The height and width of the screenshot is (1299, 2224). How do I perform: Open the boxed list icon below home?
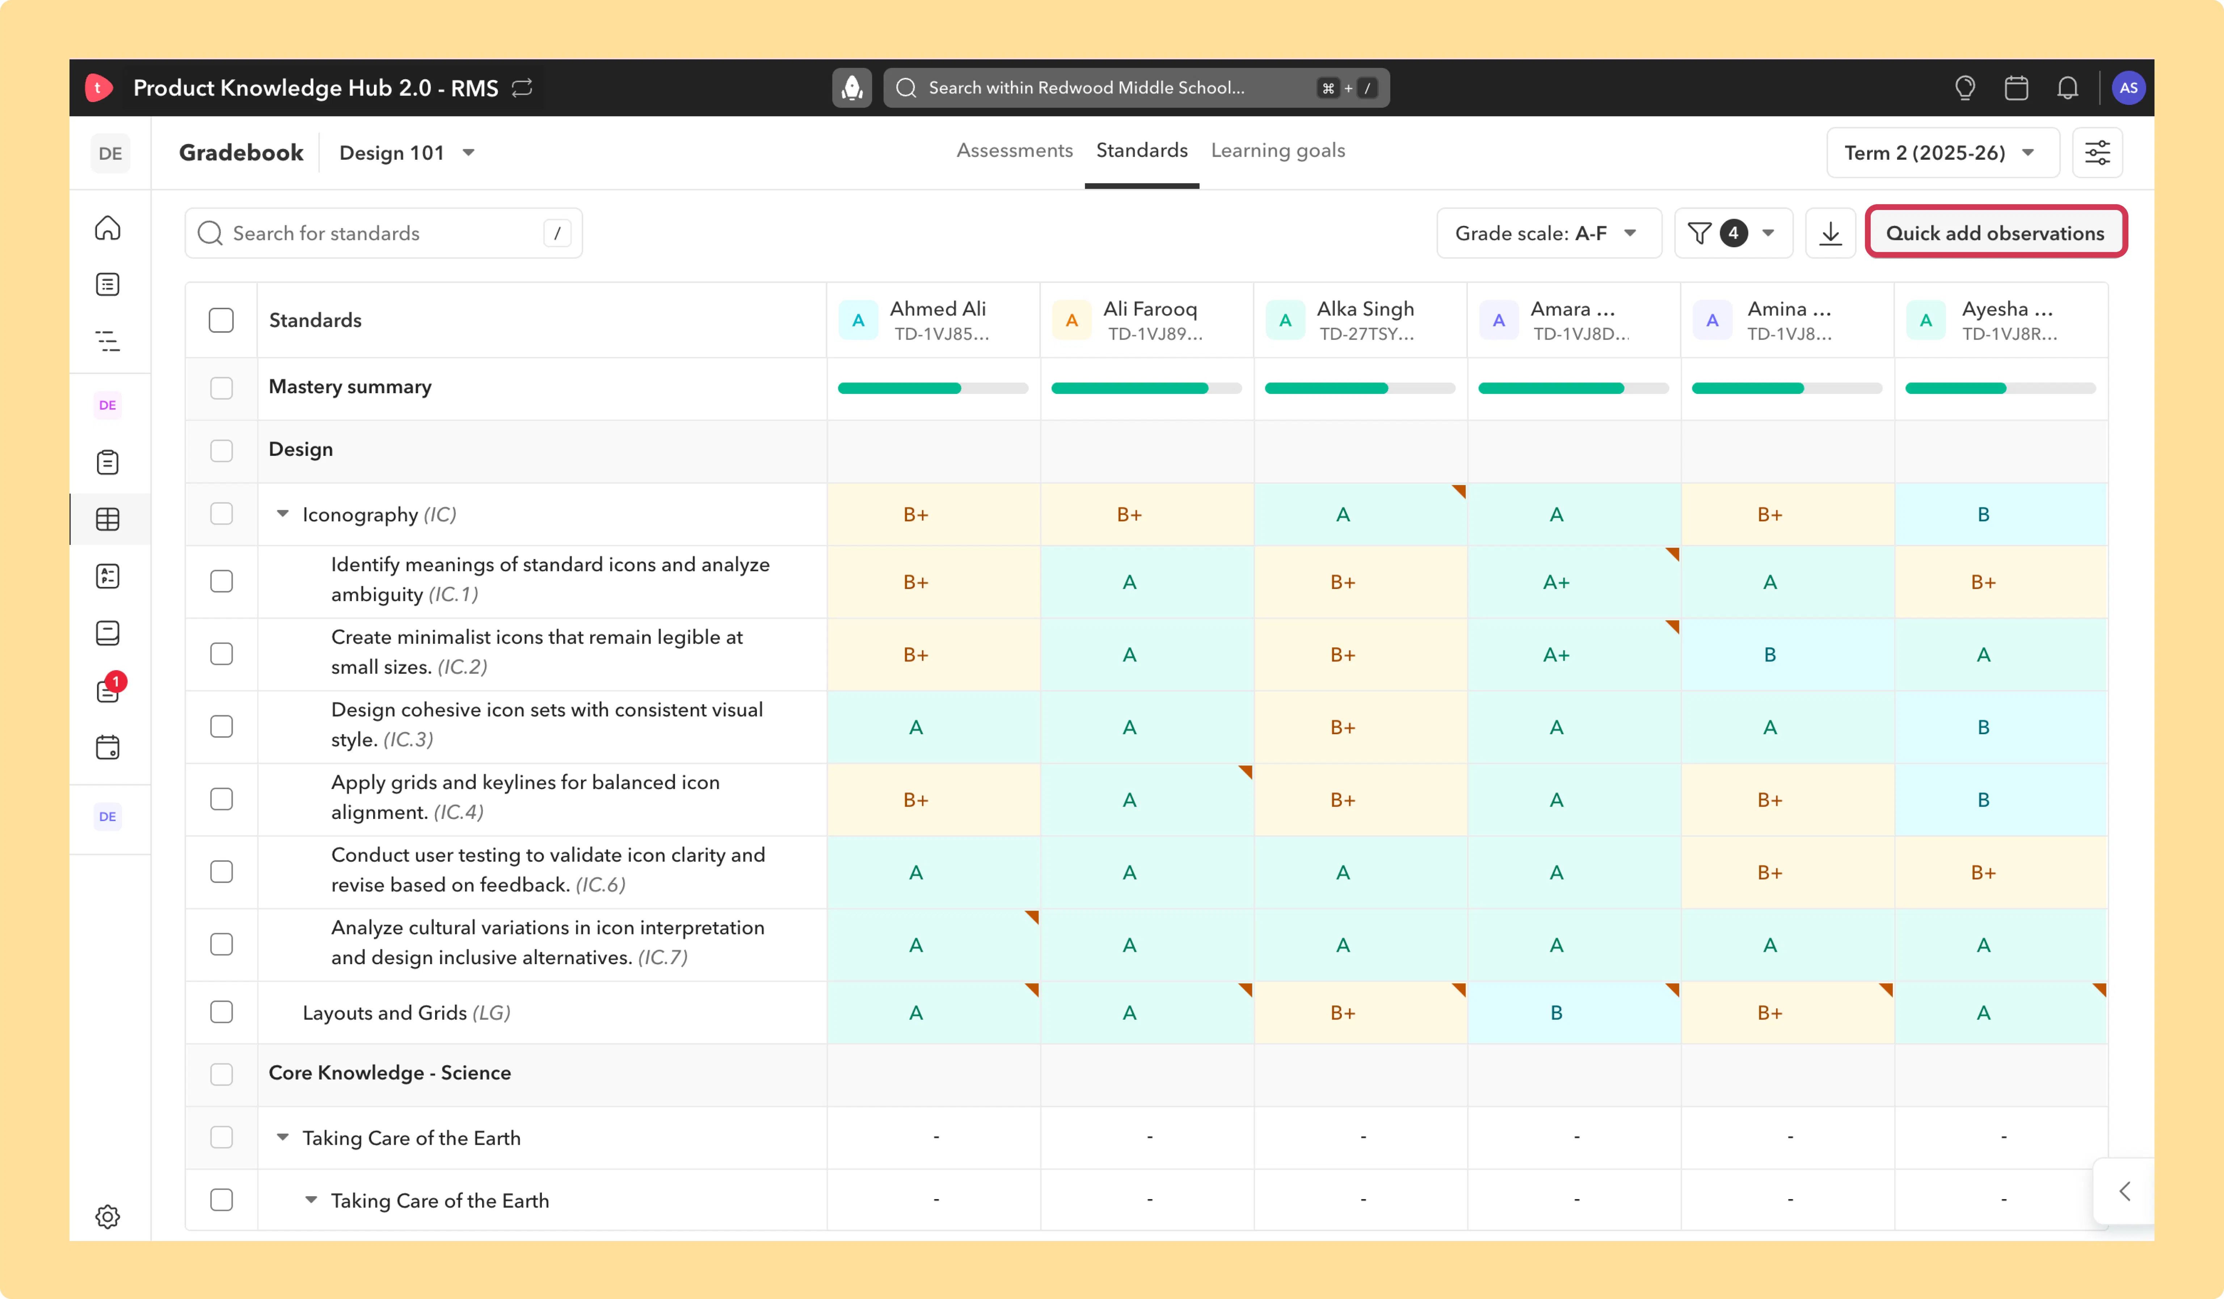click(108, 284)
